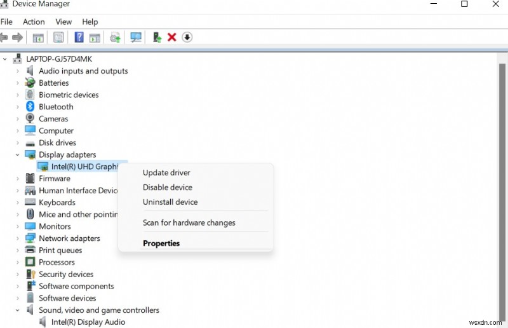Expand the Network adapters node
This screenshot has height=328, width=508.
click(18, 238)
